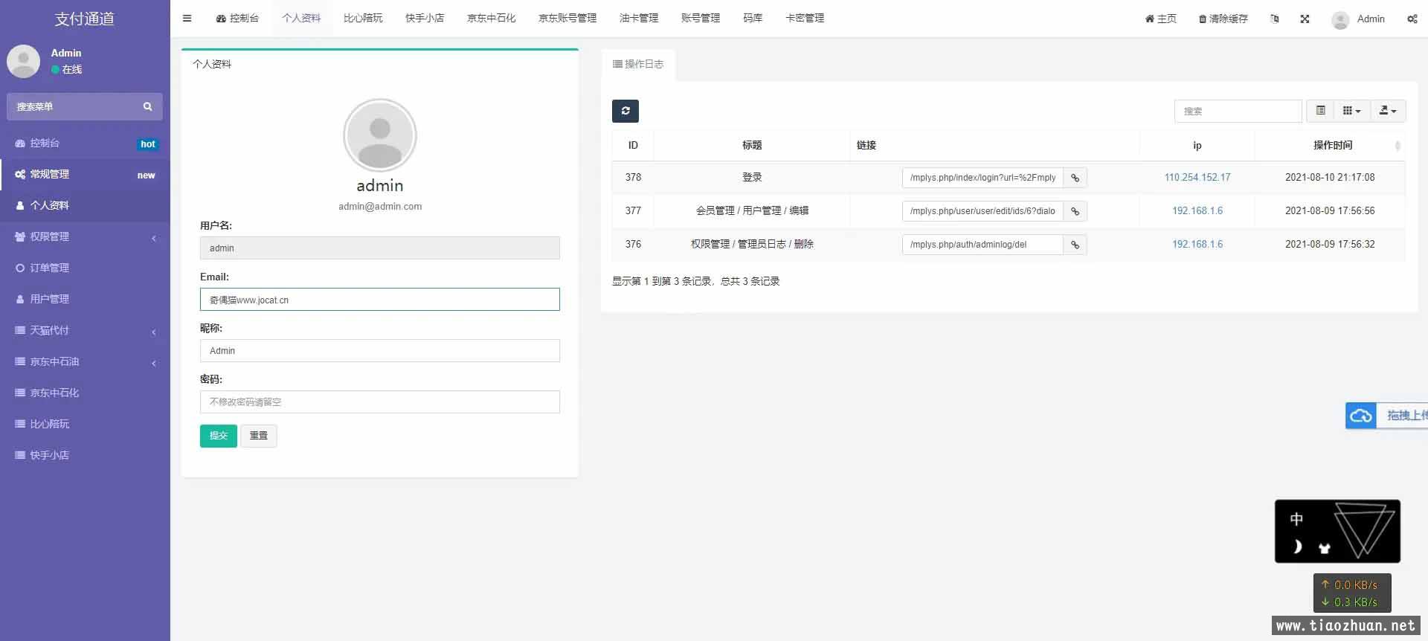Click the /mplys.php/auth/adminlog/del link field

click(x=982, y=245)
